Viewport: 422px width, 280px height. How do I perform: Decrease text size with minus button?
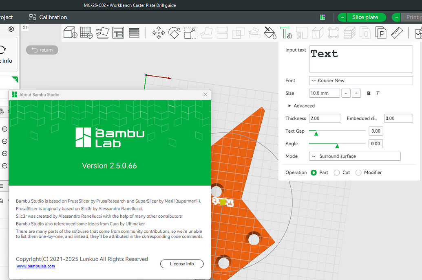coord(346,93)
